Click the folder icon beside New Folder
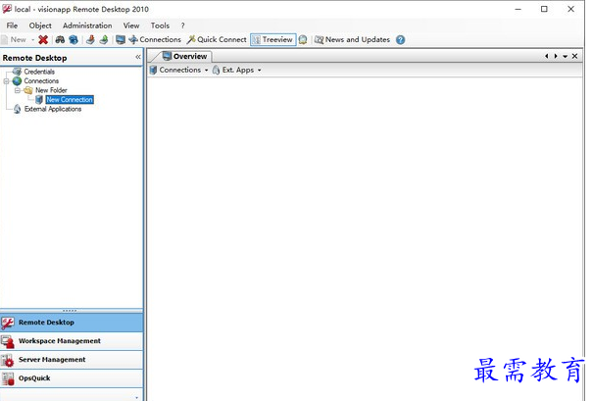 pos(28,90)
